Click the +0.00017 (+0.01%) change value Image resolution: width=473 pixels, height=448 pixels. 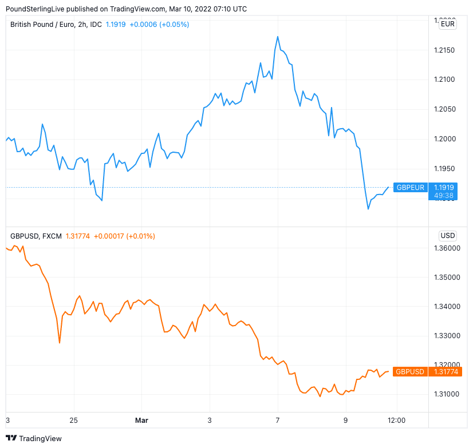pyautogui.click(x=124, y=236)
